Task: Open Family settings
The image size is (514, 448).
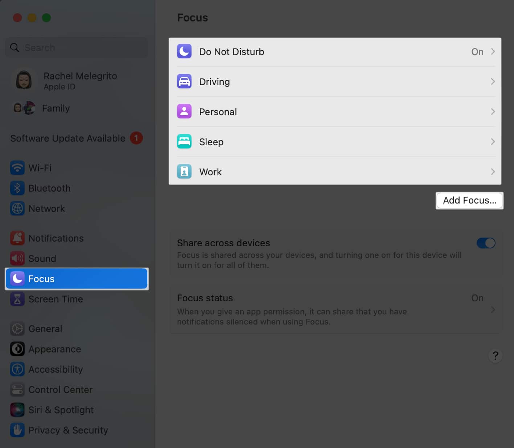Action: point(77,108)
